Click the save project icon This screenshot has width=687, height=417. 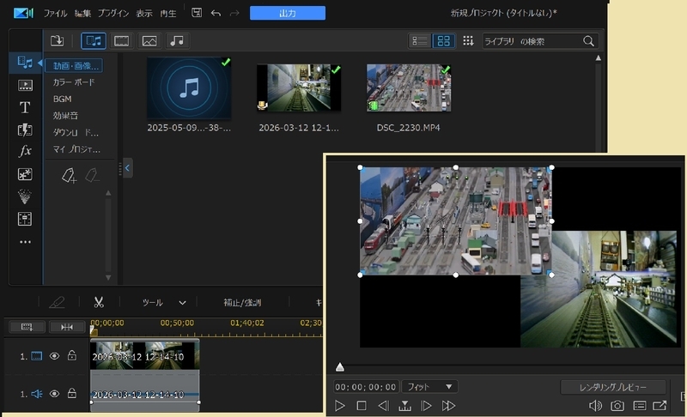click(x=197, y=13)
